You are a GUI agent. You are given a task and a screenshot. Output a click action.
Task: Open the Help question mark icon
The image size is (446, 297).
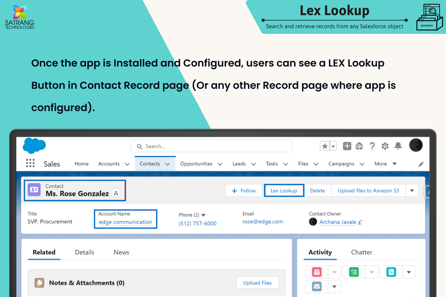pyautogui.click(x=372, y=146)
